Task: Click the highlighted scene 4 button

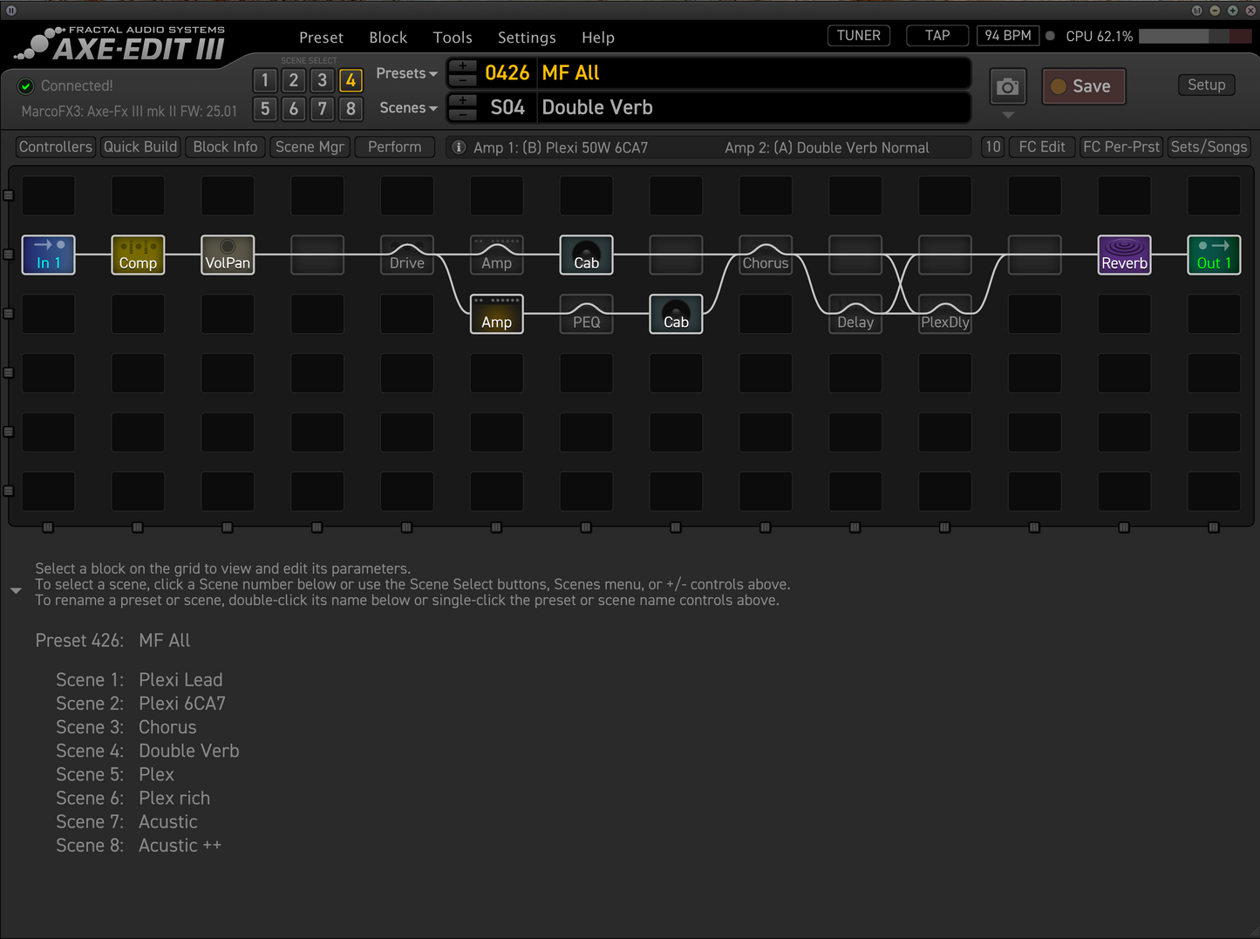Action: 351,80
